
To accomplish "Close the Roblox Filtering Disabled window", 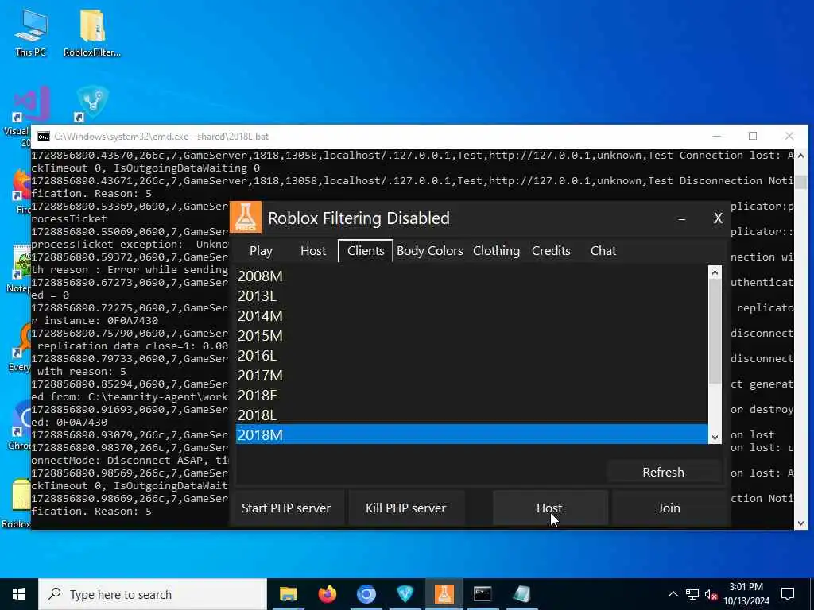I will click(x=718, y=218).
